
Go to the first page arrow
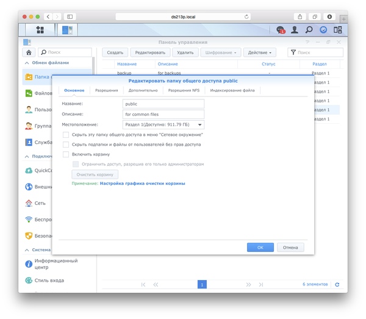click(143, 284)
